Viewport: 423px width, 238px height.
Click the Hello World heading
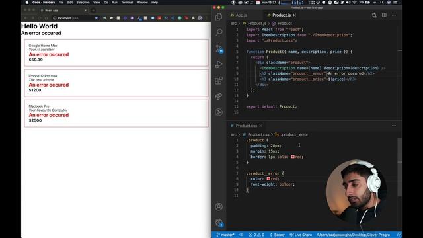(x=40, y=26)
